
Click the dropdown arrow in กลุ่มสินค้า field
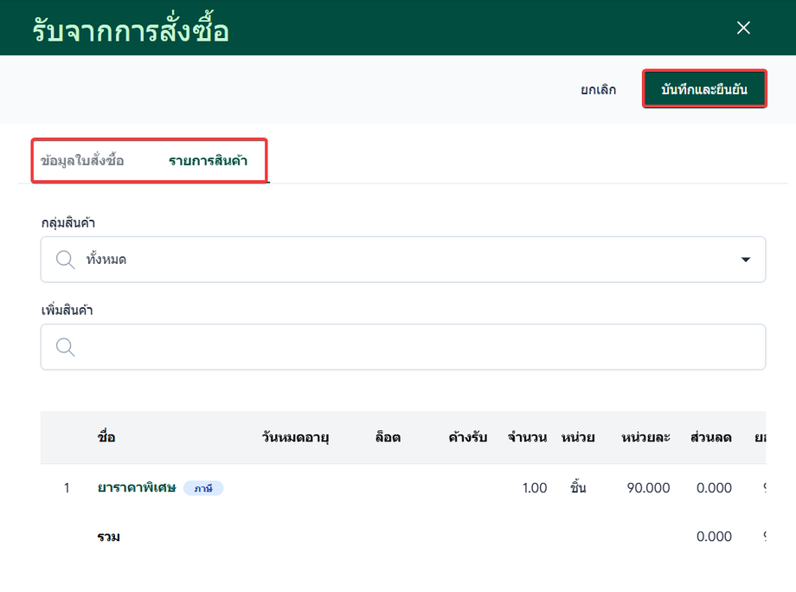coord(745,260)
